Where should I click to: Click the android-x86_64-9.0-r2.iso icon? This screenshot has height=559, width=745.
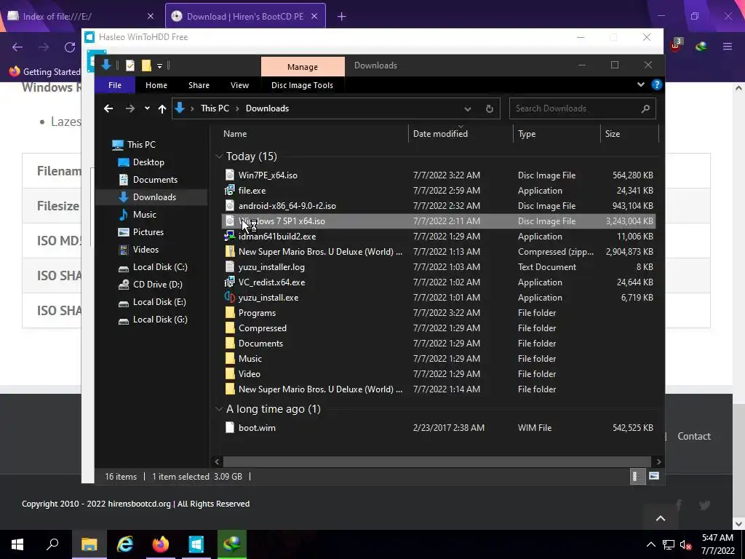click(x=230, y=205)
